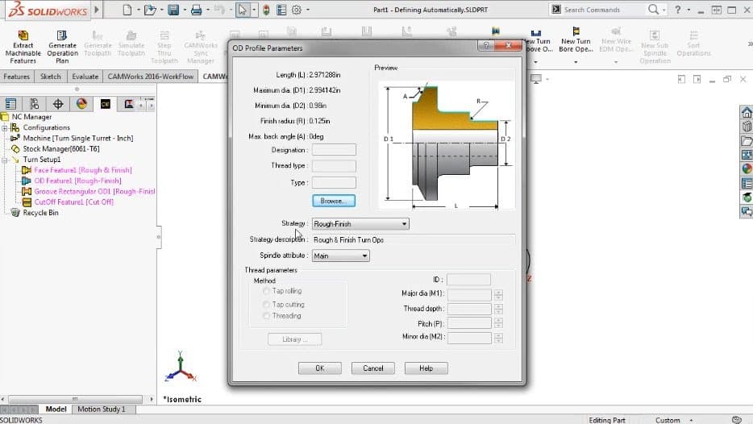
Task: Click the disabled Library button
Action: 295,339
